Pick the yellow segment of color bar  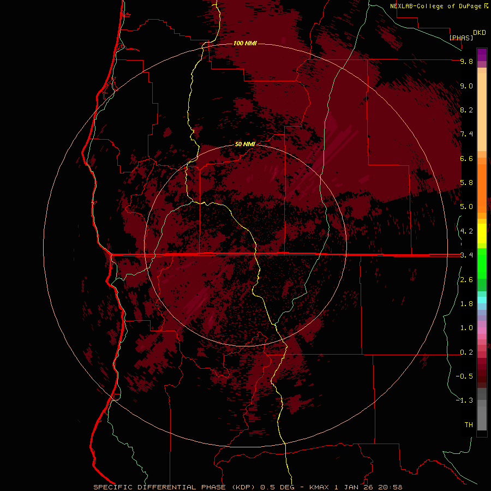pos(482,233)
